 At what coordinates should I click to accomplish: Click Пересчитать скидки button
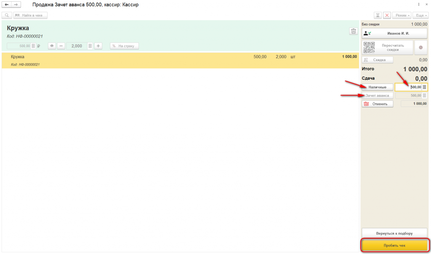388,48
